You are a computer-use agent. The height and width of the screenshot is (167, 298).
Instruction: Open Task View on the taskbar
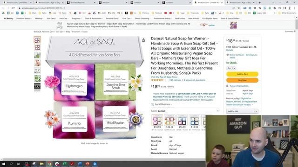point(19,164)
